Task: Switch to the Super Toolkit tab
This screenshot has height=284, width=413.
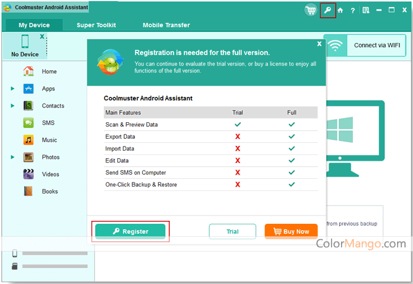Action: pos(96,25)
